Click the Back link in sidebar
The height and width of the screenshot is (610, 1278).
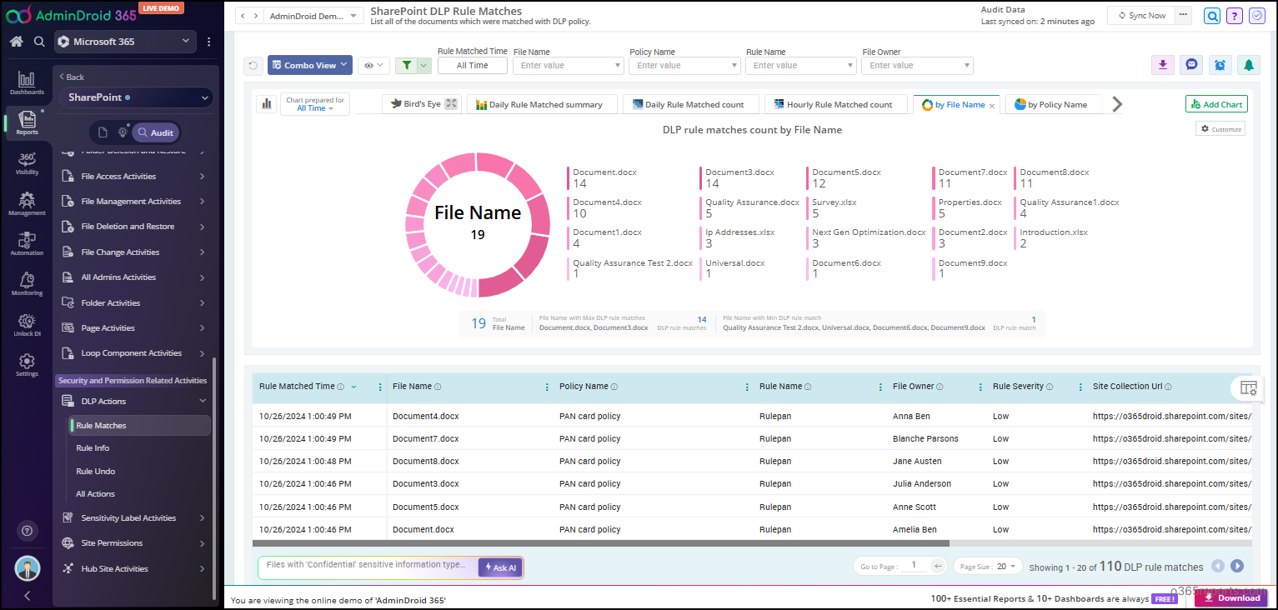click(x=71, y=77)
